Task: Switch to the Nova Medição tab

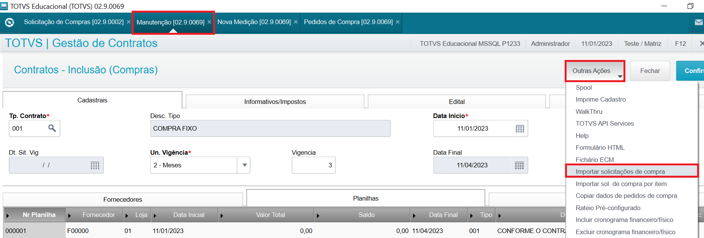Action: tap(254, 22)
